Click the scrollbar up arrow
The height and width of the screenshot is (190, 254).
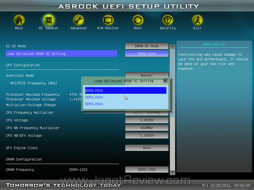tap(172, 47)
